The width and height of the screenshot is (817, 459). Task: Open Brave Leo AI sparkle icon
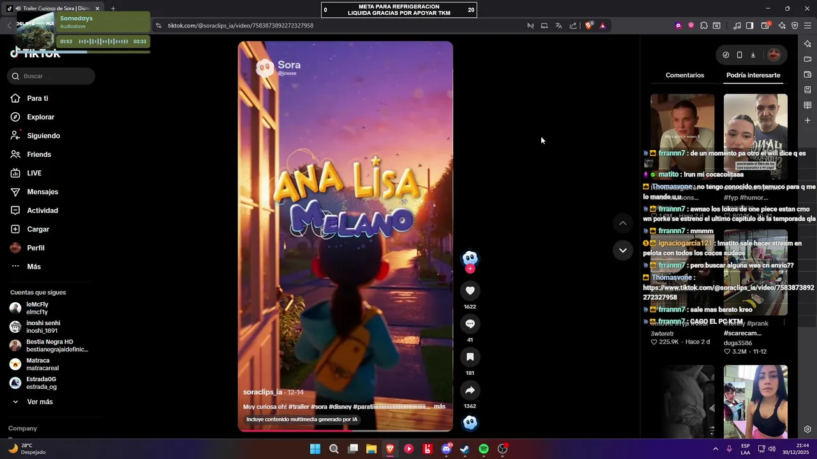point(782,25)
